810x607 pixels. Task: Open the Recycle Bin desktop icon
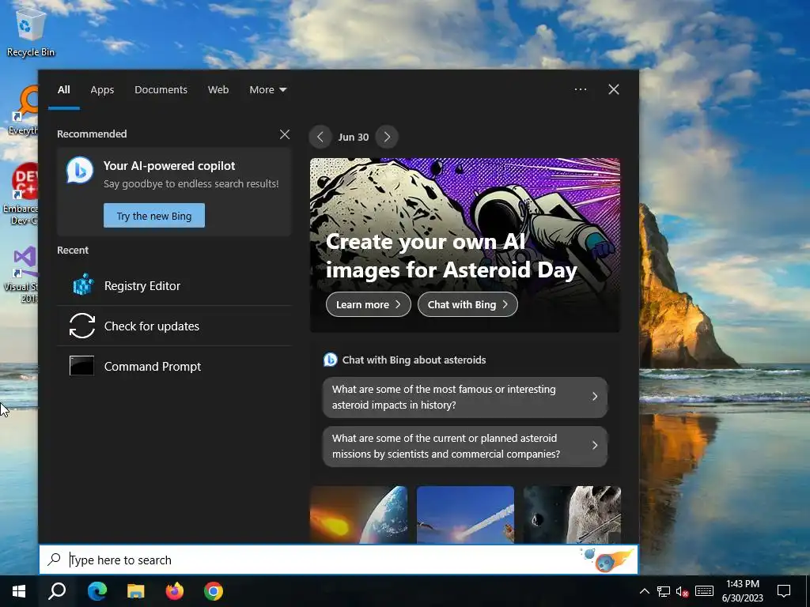pyautogui.click(x=31, y=31)
